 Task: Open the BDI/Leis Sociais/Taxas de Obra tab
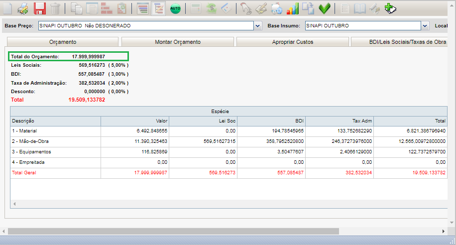click(x=399, y=42)
